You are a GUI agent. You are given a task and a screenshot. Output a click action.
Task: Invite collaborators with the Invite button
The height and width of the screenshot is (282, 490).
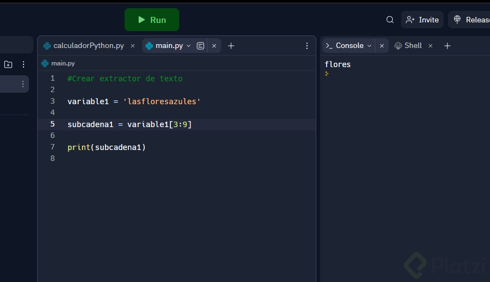tap(422, 20)
